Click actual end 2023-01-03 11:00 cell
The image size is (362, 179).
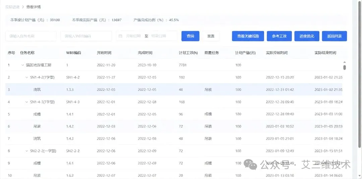[x=328, y=114]
